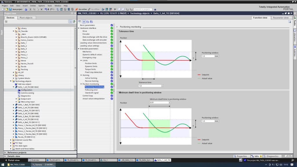Collapse the Hardware interface section
297x167 pixels.
coord(79,28)
